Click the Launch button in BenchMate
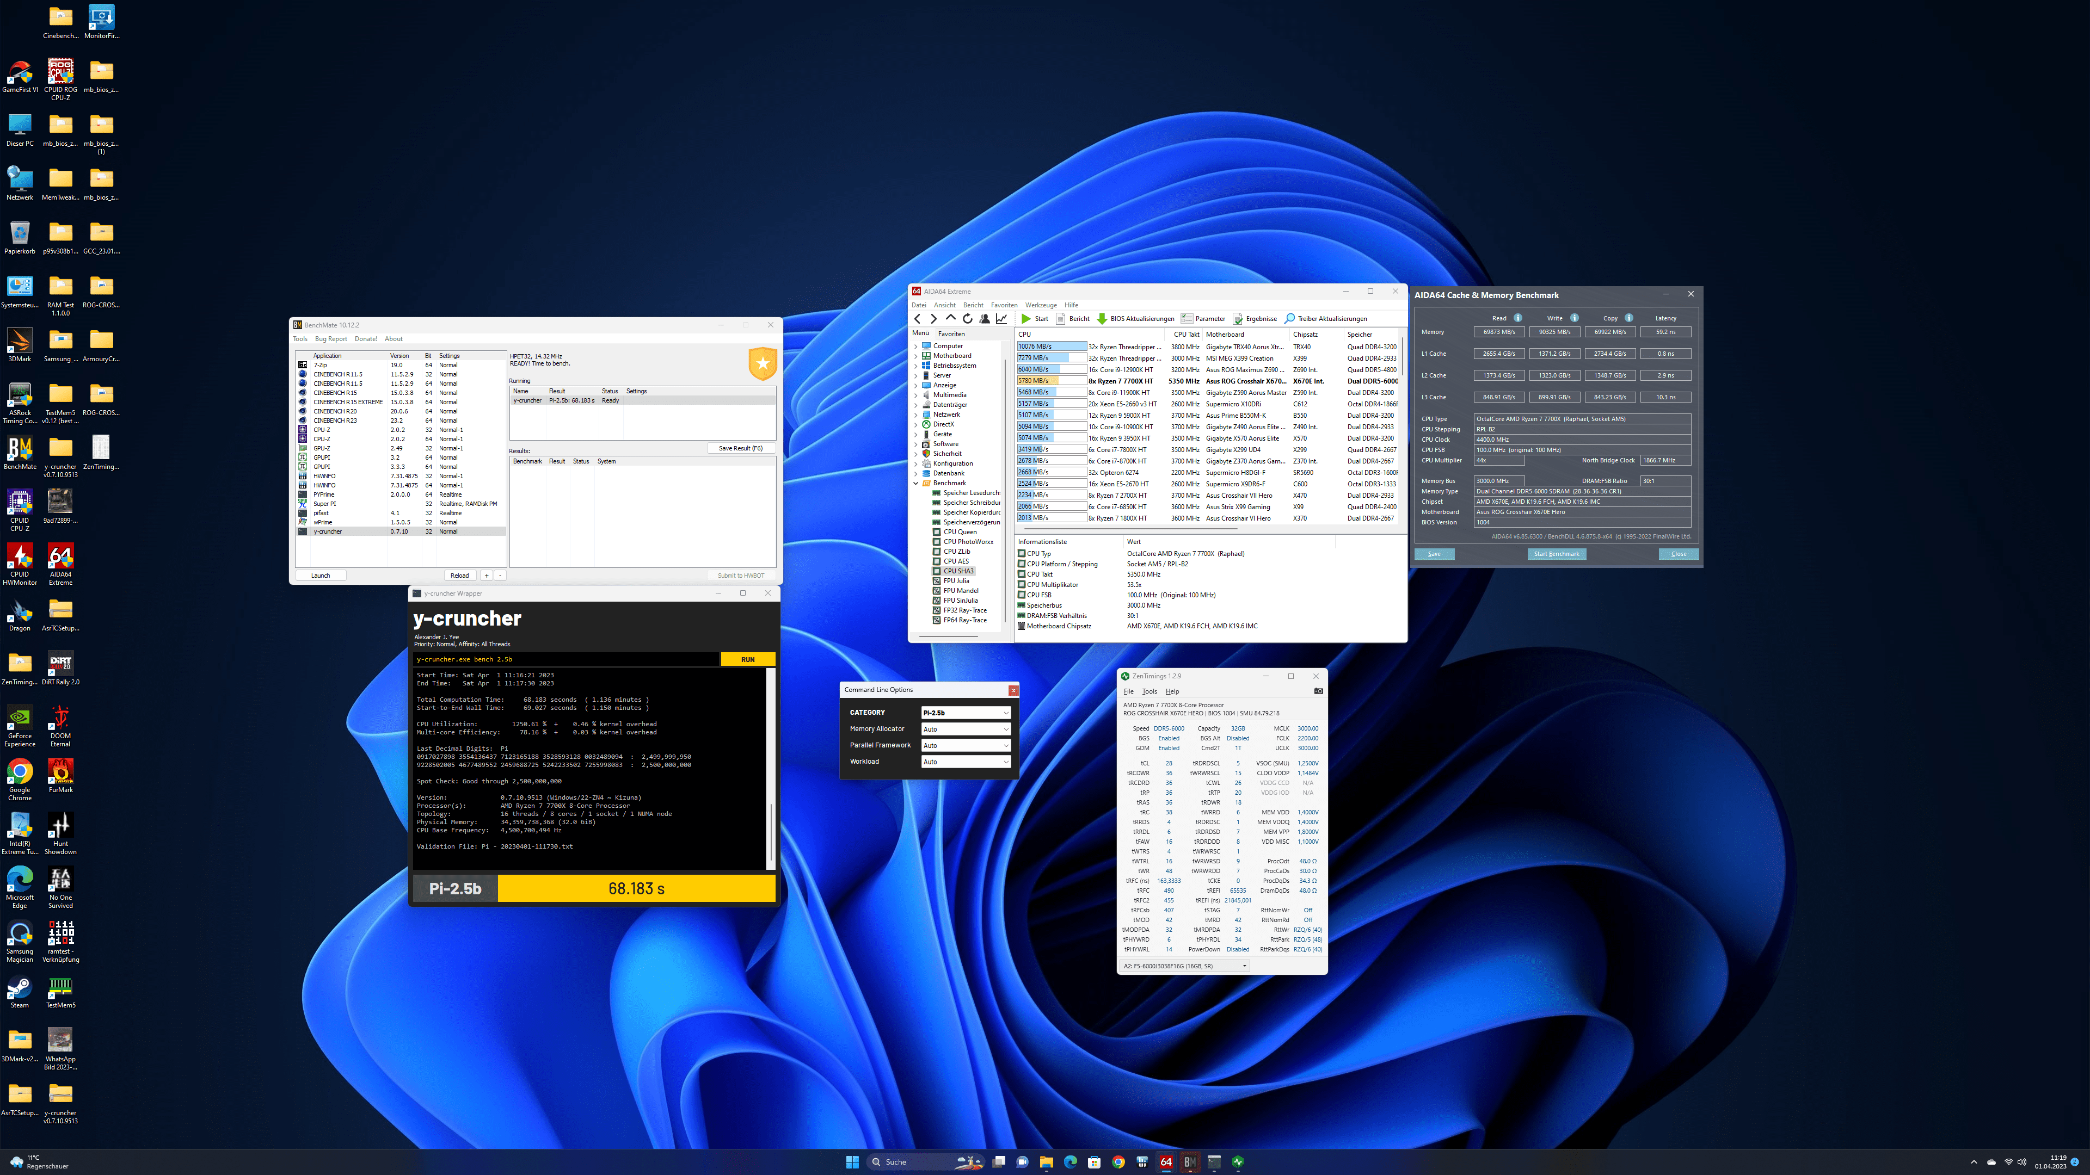The height and width of the screenshot is (1175, 2090). click(321, 576)
